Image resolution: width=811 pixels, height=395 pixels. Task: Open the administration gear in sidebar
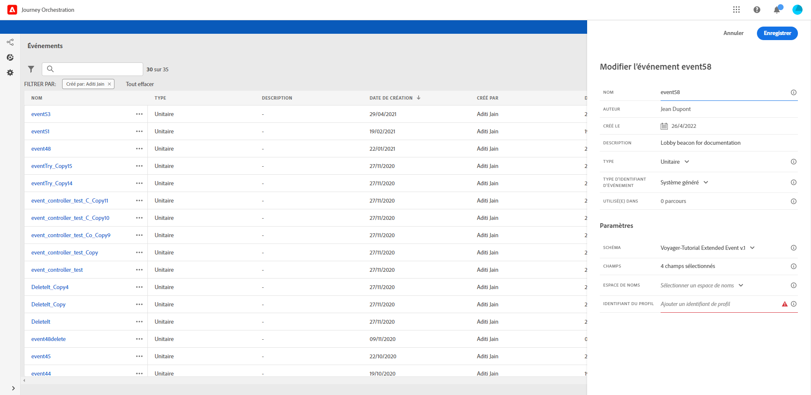point(10,73)
